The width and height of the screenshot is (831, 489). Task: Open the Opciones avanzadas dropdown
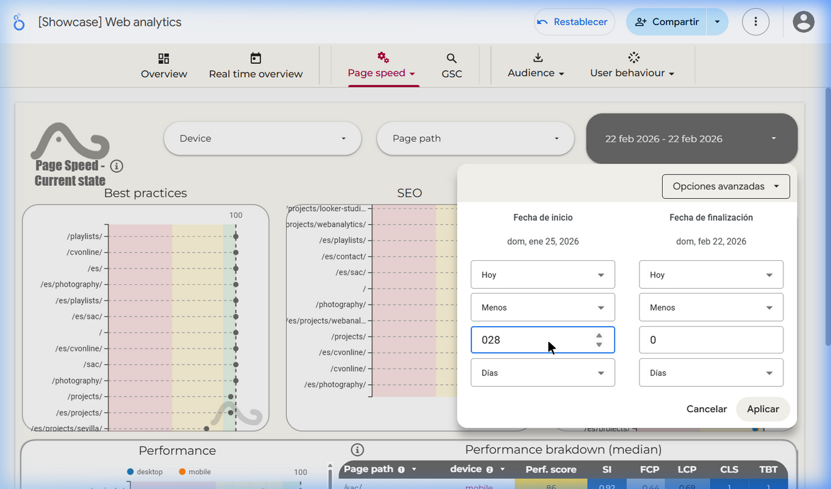[x=725, y=186]
